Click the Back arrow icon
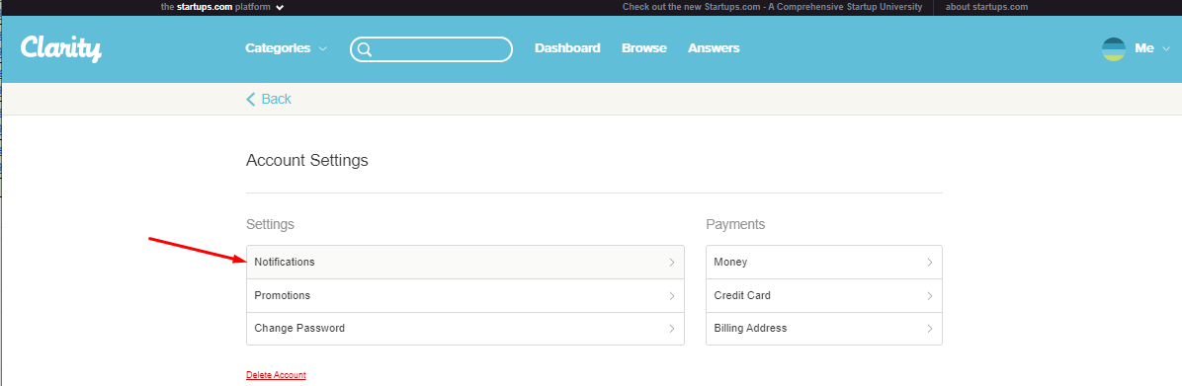The width and height of the screenshot is (1182, 386). click(x=251, y=100)
